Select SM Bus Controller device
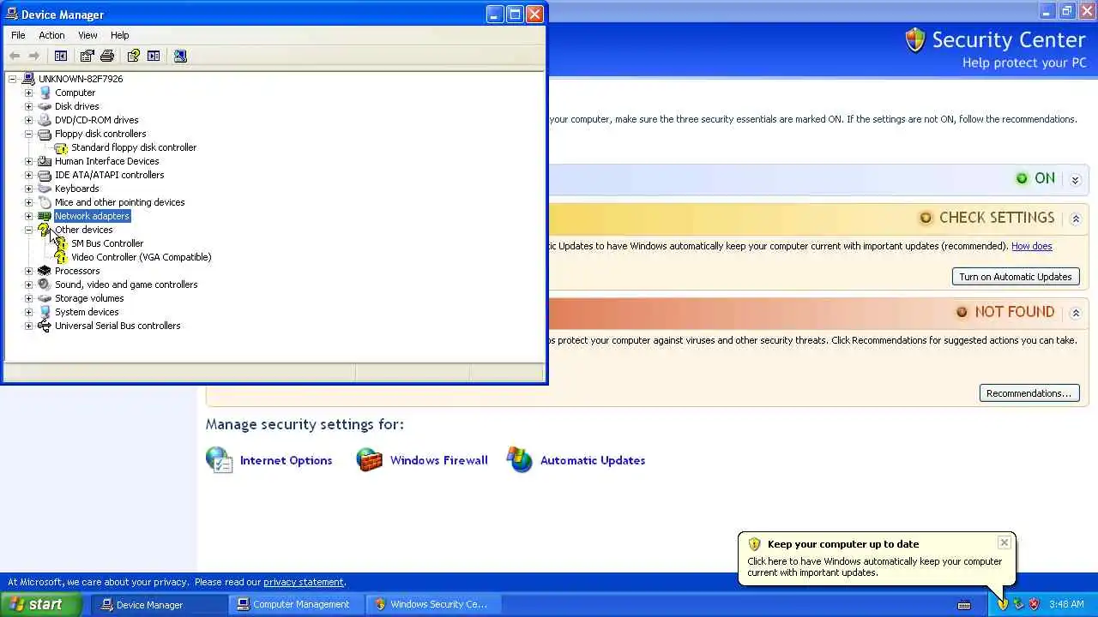The width and height of the screenshot is (1098, 617). 107,243
